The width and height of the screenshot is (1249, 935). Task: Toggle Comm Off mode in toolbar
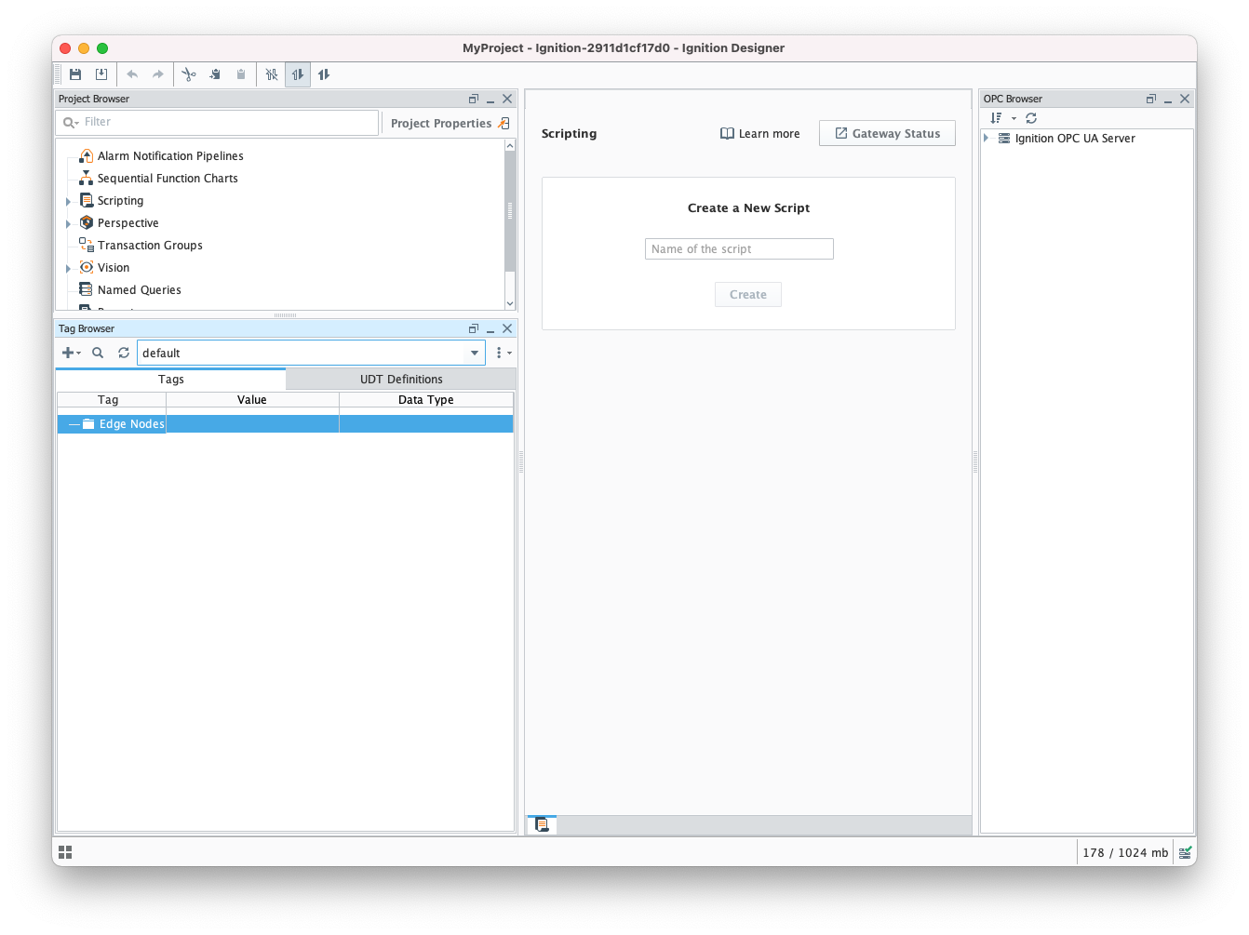click(x=272, y=74)
